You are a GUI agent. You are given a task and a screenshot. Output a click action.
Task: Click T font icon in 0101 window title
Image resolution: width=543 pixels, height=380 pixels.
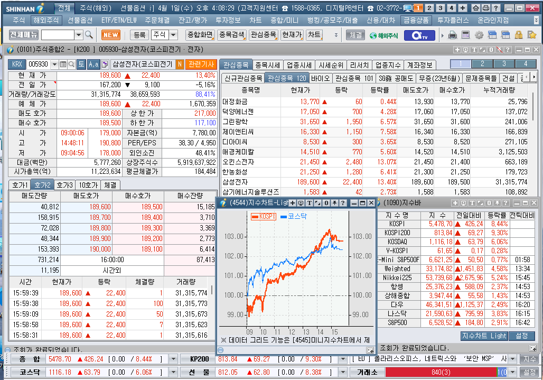tap(474, 50)
